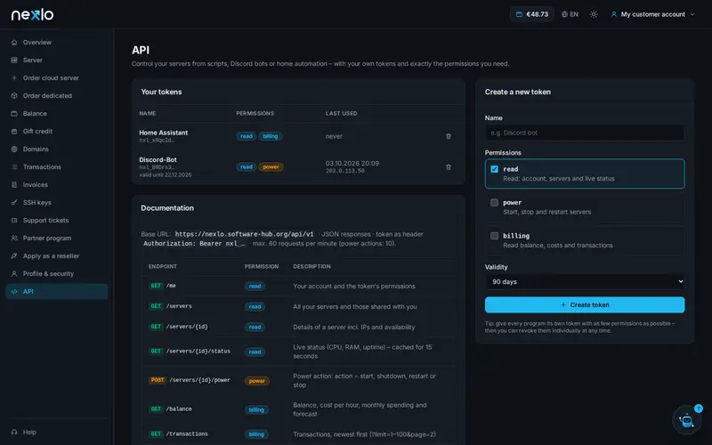
Task: Enable the billing permission checkbox
Action: pyautogui.click(x=494, y=236)
